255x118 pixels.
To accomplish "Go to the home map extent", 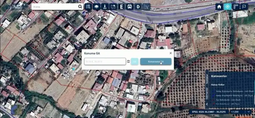I will click(219, 7).
